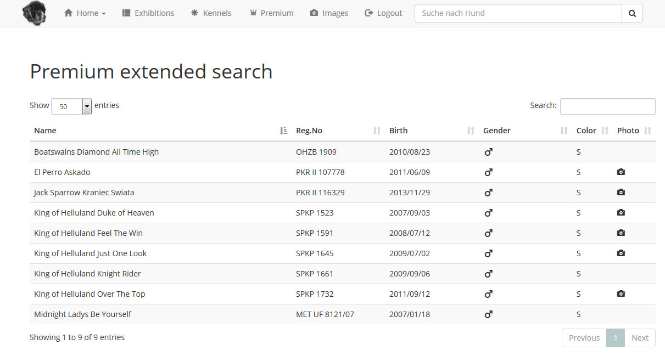Open the Kennels menu item
The height and width of the screenshot is (356, 665).
pyautogui.click(x=211, y=13)
